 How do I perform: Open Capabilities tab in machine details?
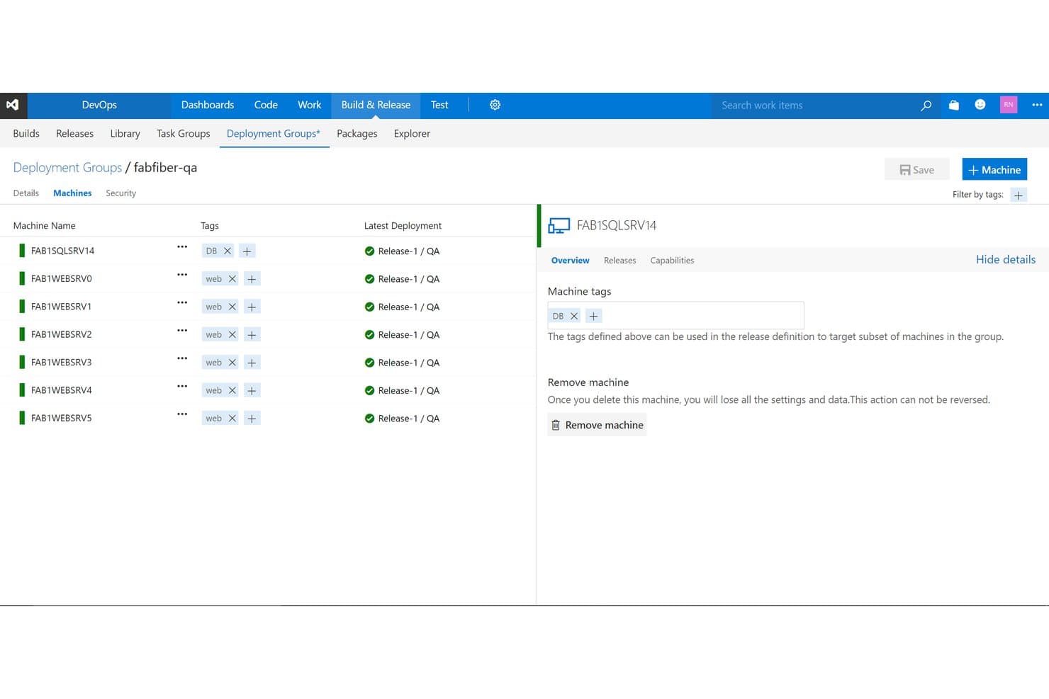coord(672,261)
